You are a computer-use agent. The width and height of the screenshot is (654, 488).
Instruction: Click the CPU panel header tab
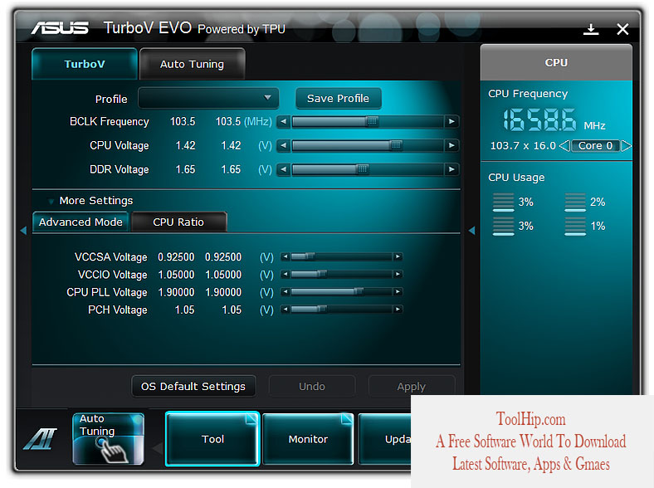[x=556, y=62]
